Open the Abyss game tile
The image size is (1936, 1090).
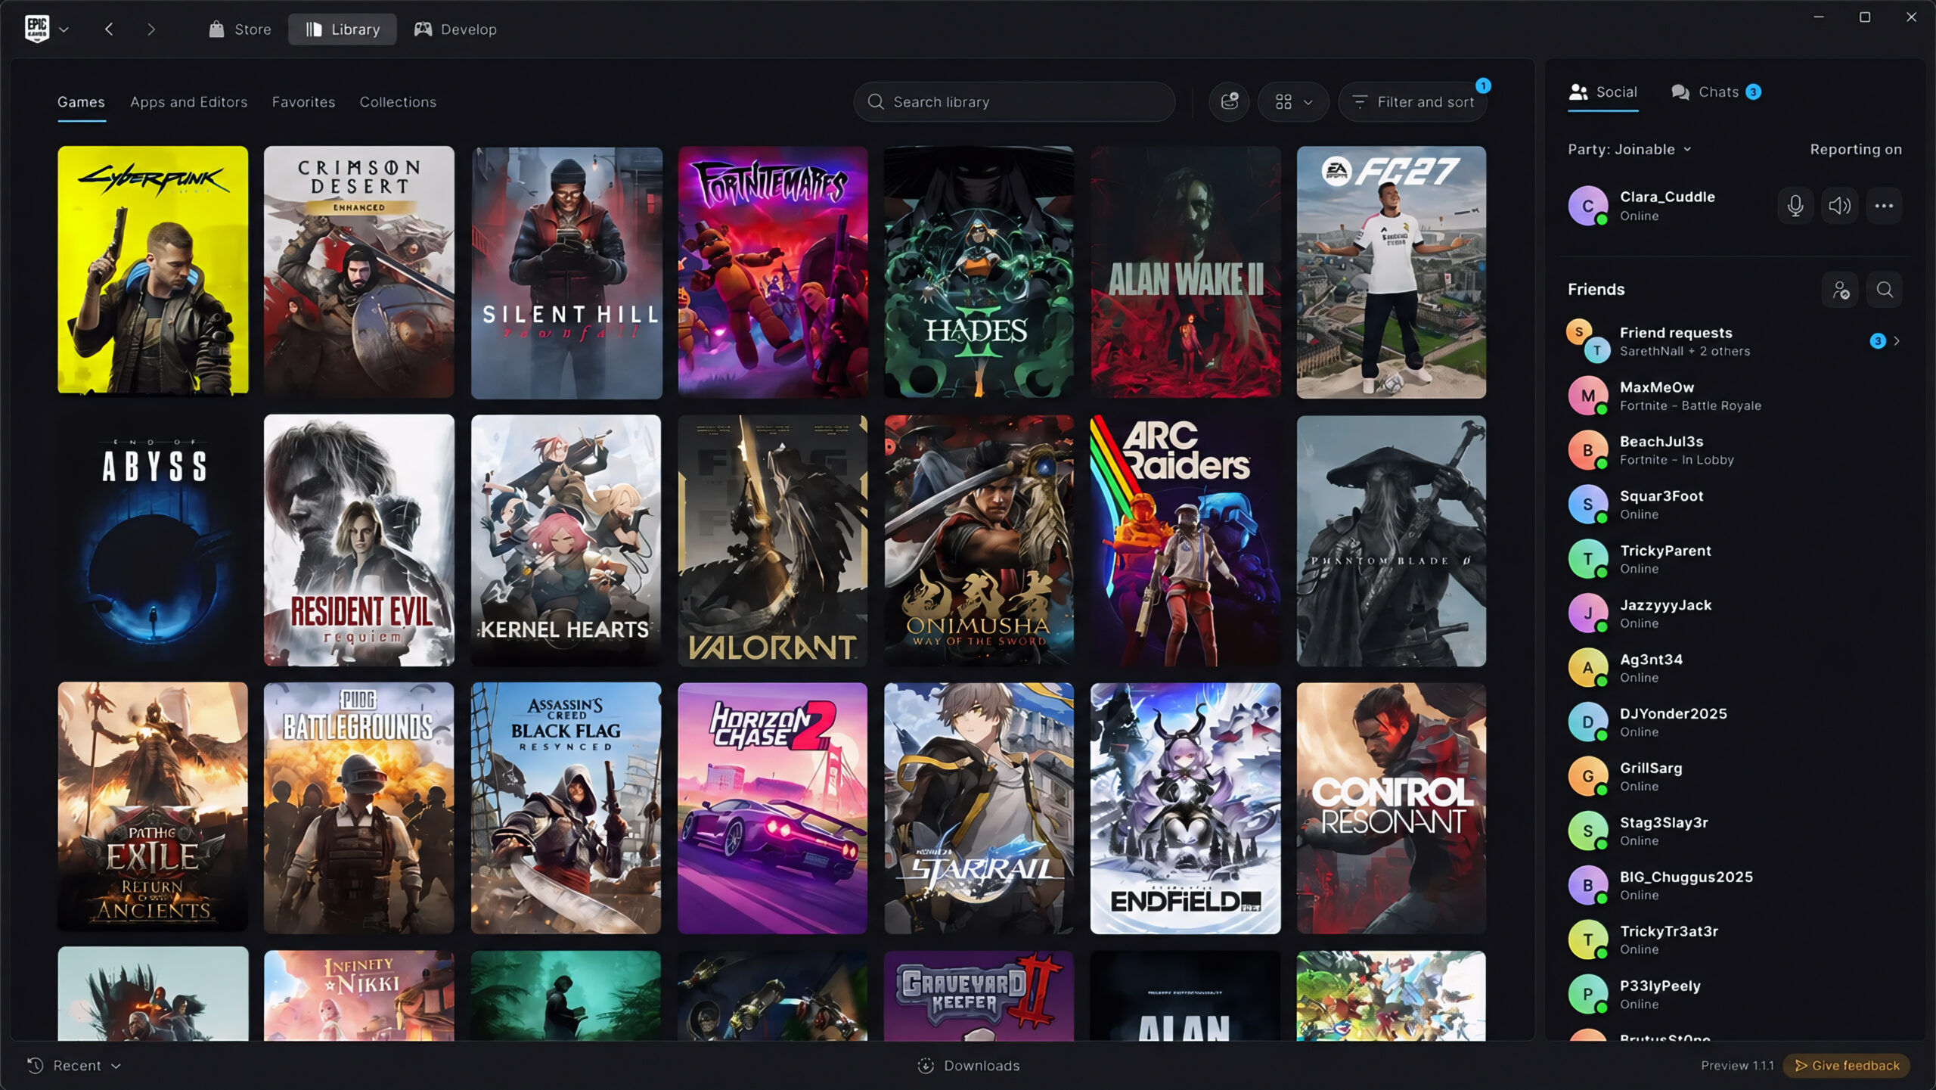click(153, 540)
